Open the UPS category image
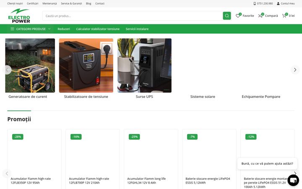Viewport: 302px width, 189px height. [144, 66]
